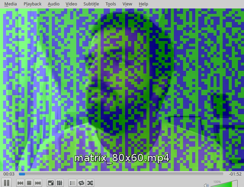244x187 pixels.
Task: Skip to next media track
Action: (x=38, y=183)
